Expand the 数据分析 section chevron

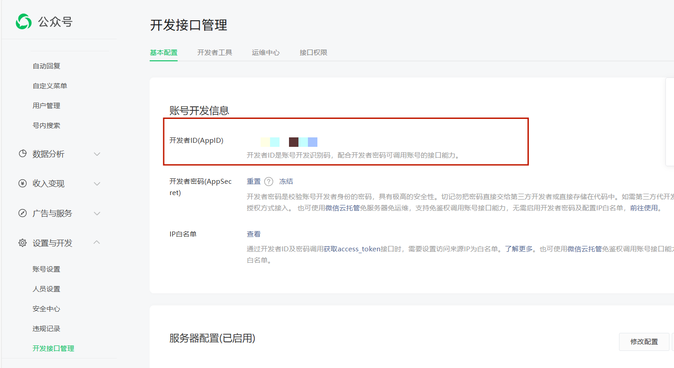97,154
